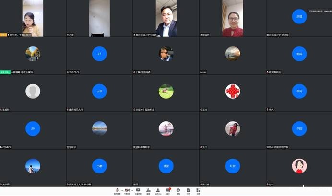This screenshot has width=332, height=196.
Task: Unmute microphone in bottom meeting toolbar
Action: (x=117, y=190)
